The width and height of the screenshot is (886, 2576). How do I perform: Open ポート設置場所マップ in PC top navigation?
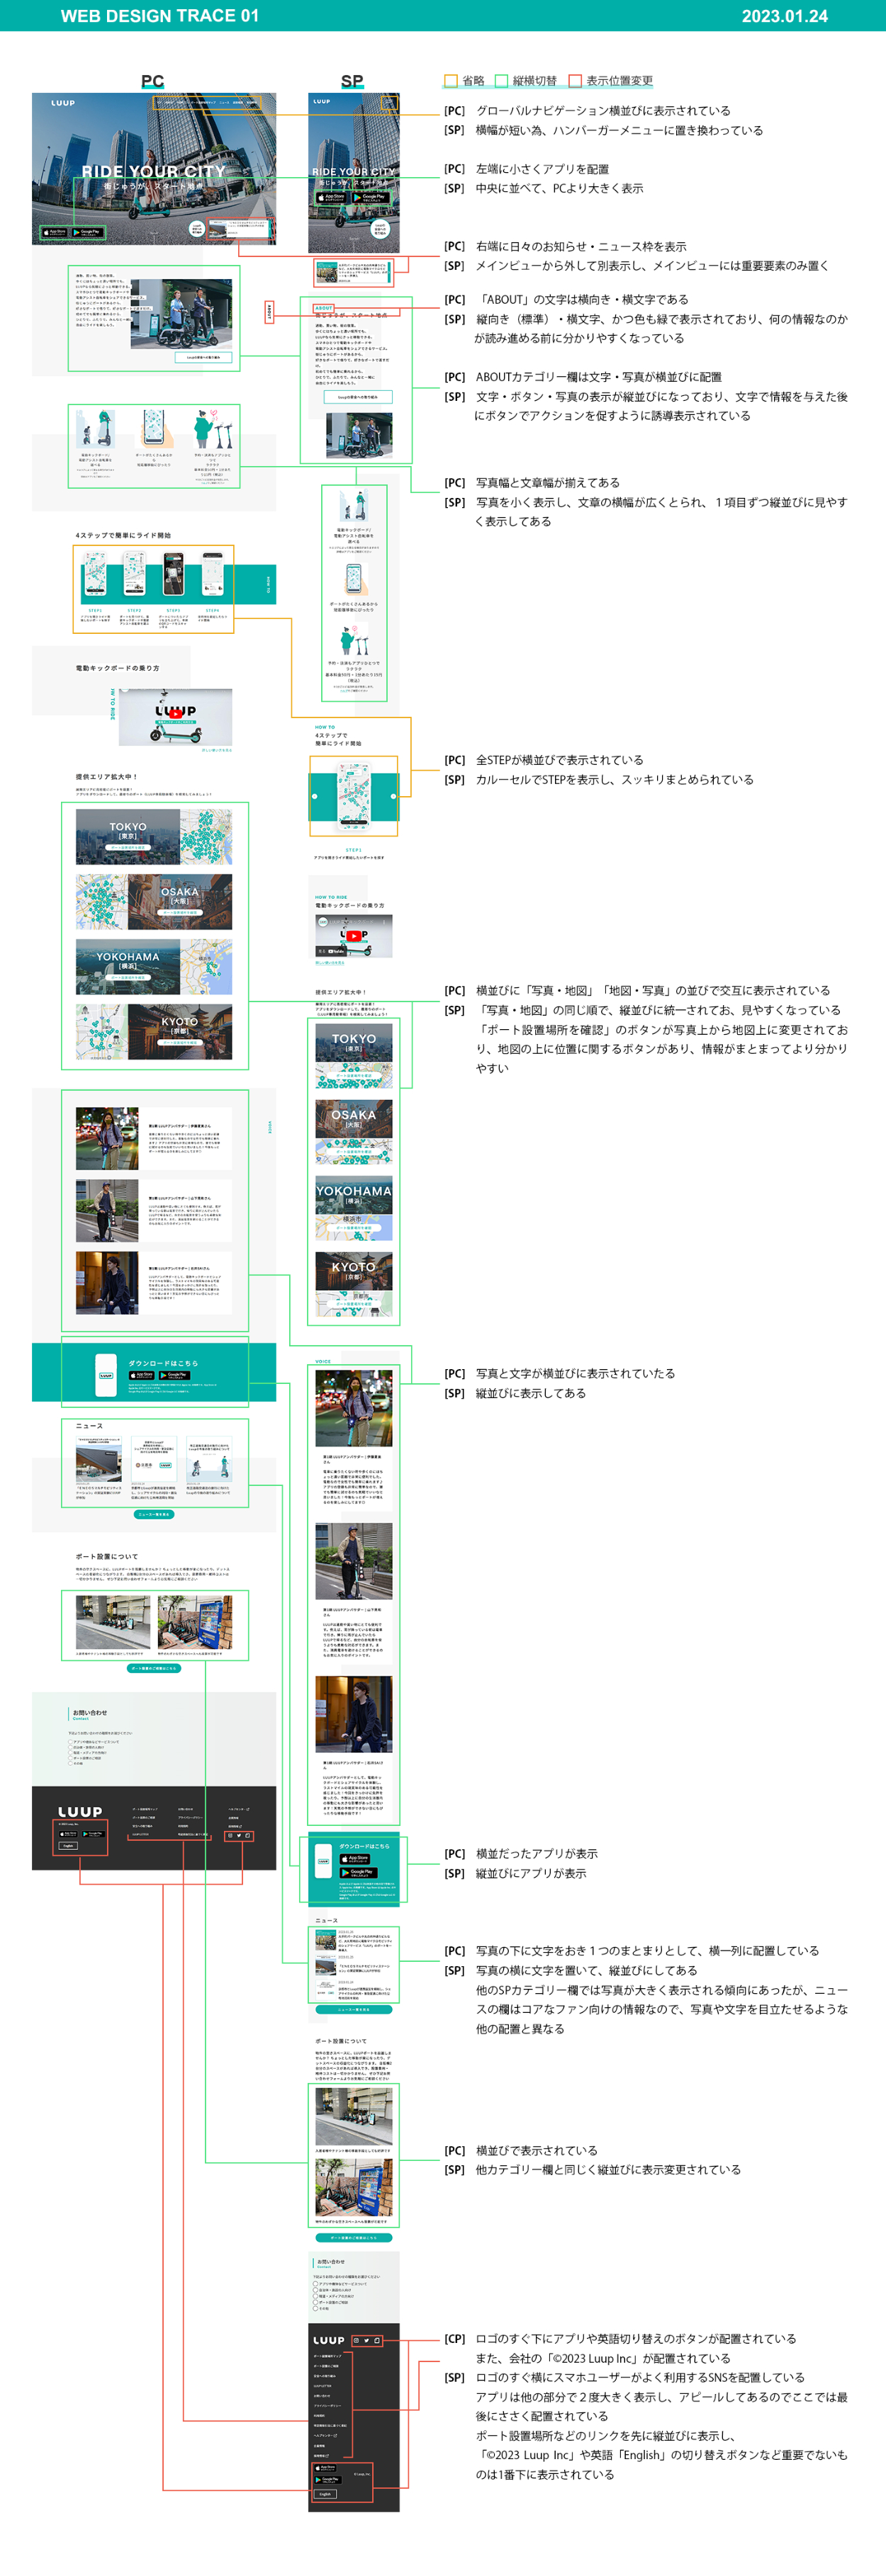[204, 103]
